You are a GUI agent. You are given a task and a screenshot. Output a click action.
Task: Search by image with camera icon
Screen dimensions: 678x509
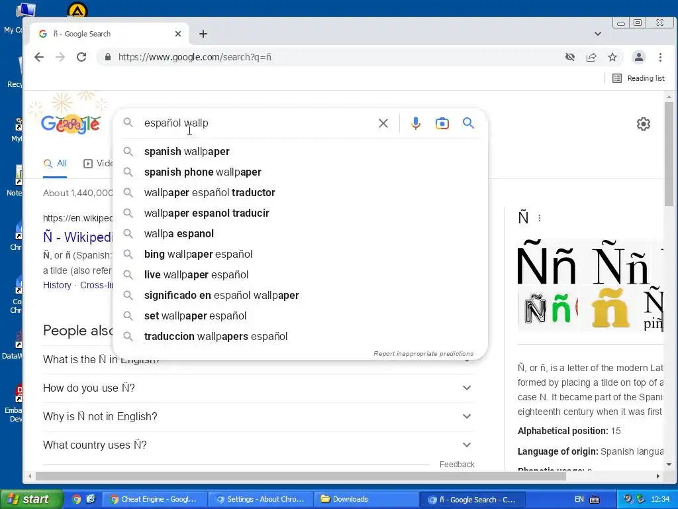click(442, 123)
